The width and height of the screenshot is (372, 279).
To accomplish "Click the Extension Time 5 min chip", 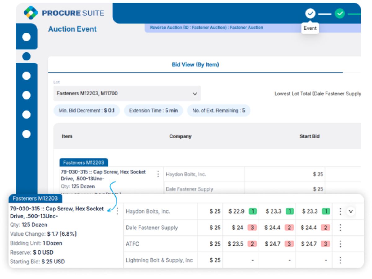I will click(153, 110).
